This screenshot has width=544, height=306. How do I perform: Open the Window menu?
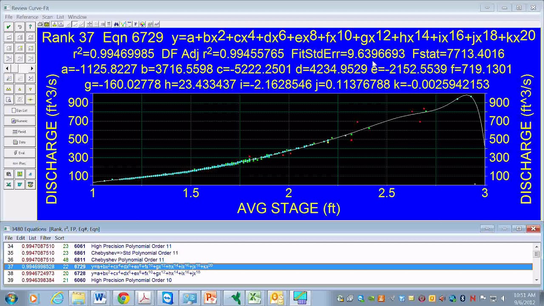coord(77,17)
